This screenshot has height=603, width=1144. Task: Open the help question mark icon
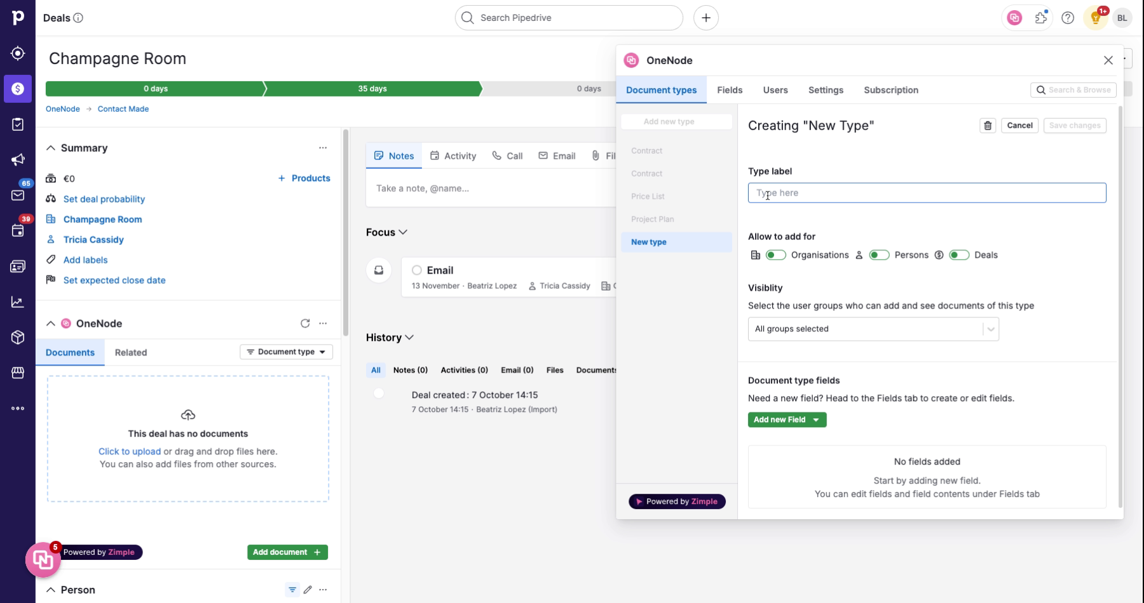point(1068,18)
